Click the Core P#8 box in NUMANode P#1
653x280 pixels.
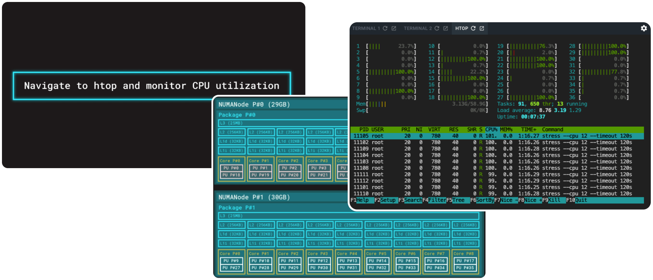coord(465,261)
